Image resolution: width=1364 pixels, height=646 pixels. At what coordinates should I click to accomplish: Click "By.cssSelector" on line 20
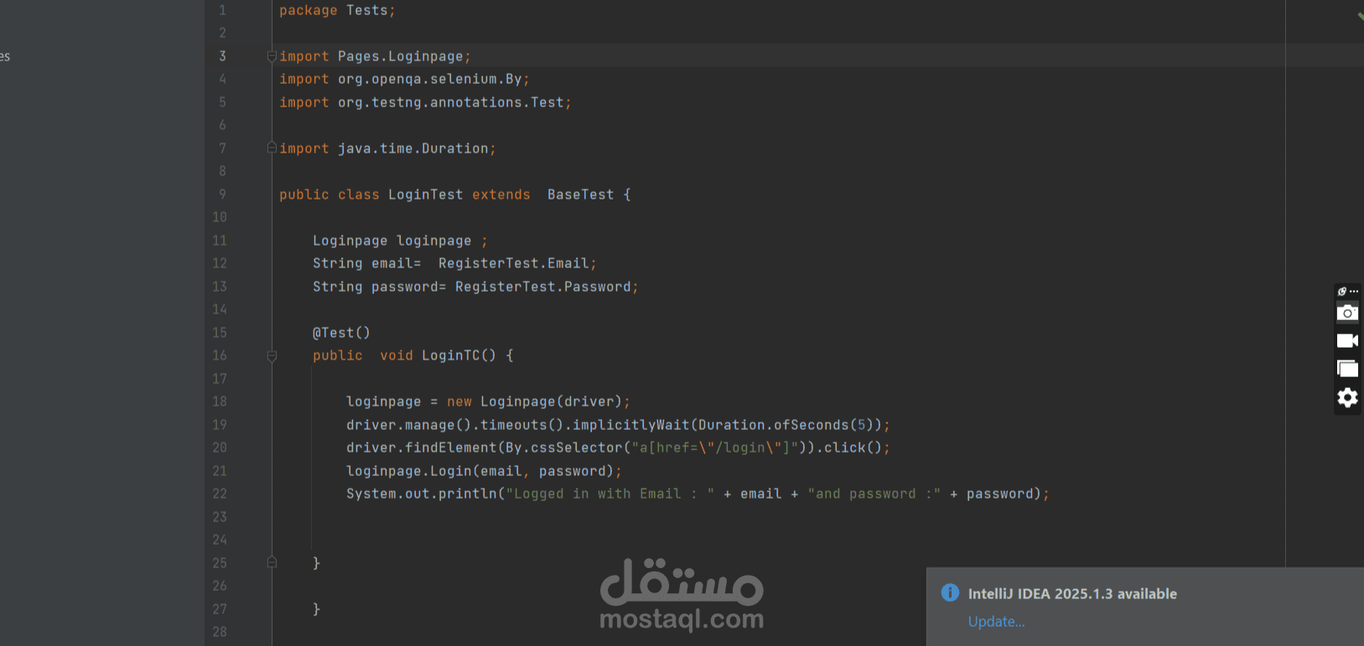[x=564, y=447]
